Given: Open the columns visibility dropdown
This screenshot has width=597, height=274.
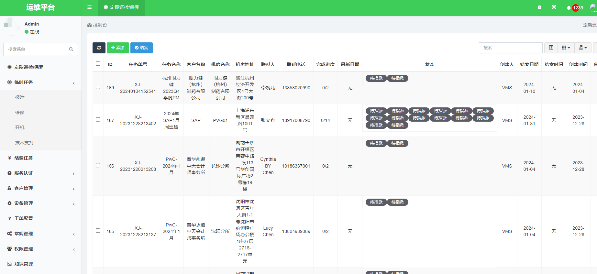Looking at the screenshot, I should (x=566, y=48).
